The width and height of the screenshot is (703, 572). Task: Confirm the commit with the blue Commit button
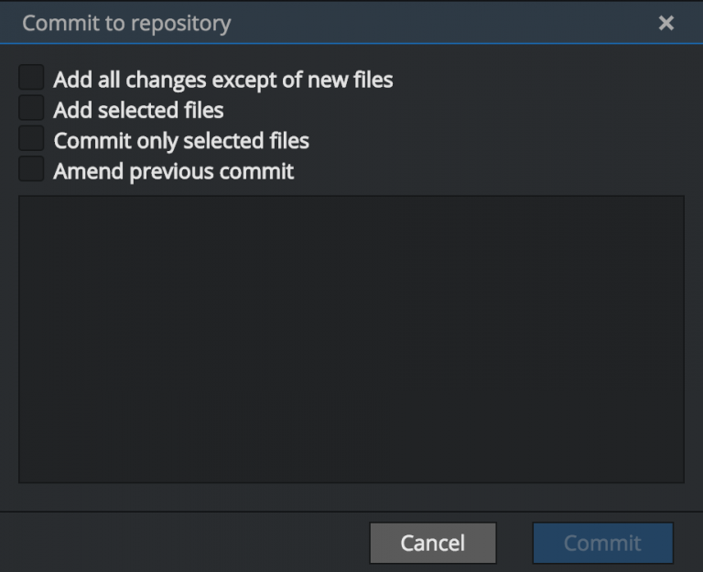coord(602,543)
